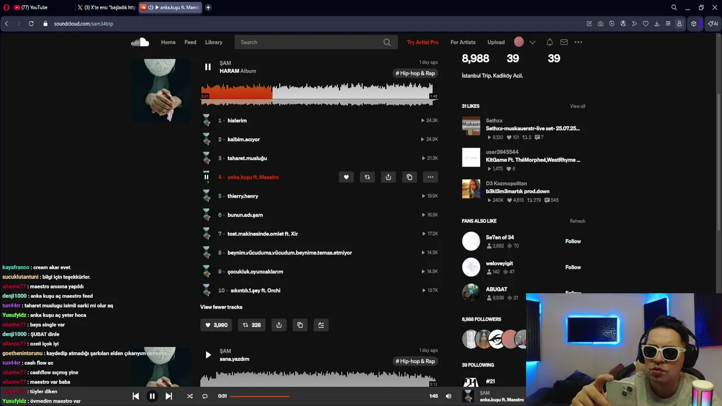Play track 9 çocukluk.oyuncaklarım
The image size is (722, 406).
pyautogui.click(x=255, y=272)
